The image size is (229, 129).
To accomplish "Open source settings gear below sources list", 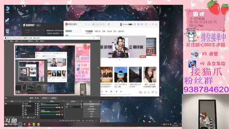I will click(28, 118).
